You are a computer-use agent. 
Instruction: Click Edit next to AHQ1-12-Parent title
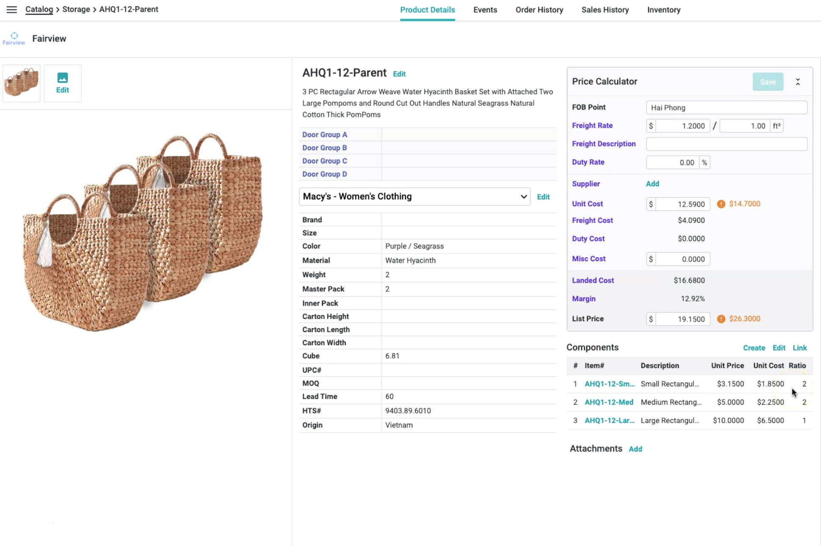399,74
